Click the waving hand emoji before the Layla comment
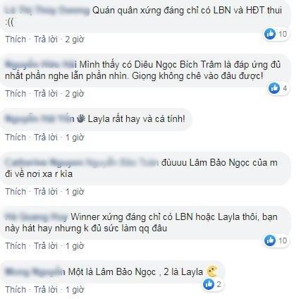Screen dimensions: 301x299 tap(81, 118)
